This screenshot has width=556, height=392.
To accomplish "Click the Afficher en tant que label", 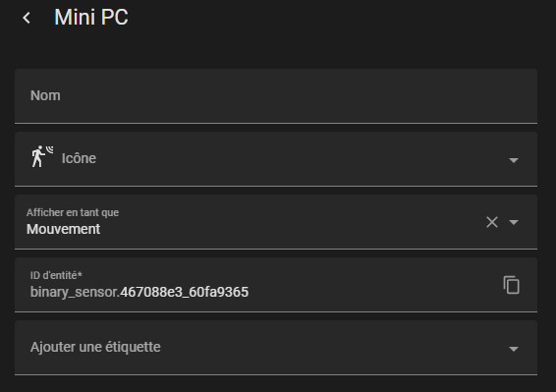I will (x=73, y=212).
